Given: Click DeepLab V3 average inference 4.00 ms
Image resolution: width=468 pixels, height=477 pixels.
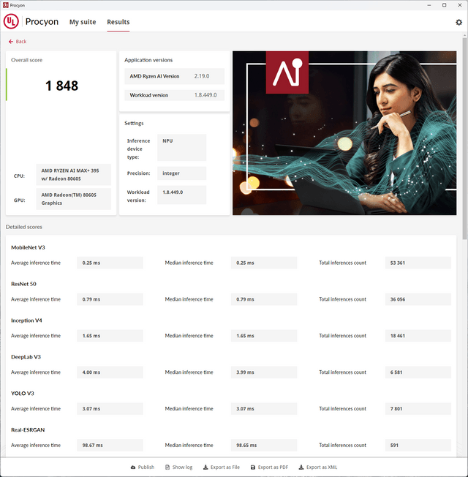Looking at the screenshot, I should point(110,372).
